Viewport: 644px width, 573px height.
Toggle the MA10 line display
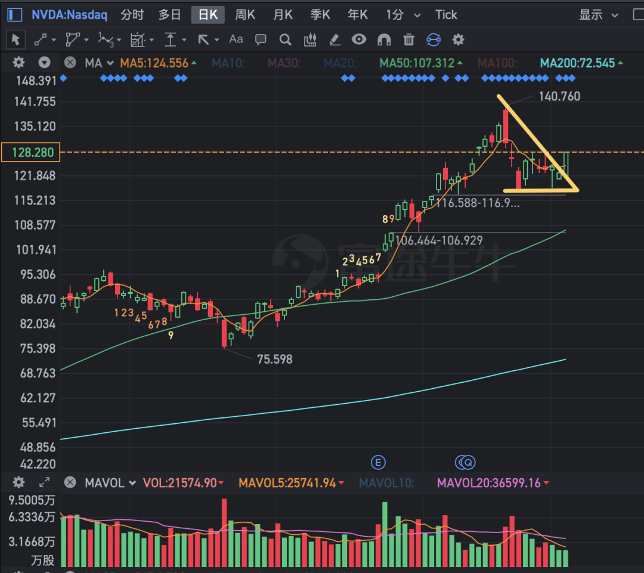(x=228, y=63)
